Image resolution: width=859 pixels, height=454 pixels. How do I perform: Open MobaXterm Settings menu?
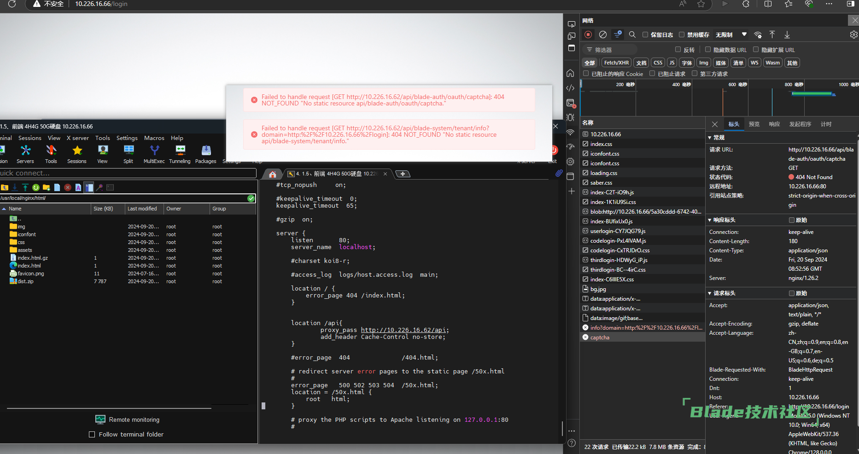click(x=127, y=138)
